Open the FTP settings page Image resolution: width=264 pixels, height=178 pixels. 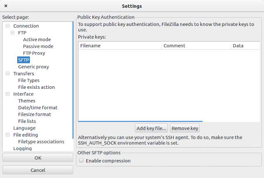click(x=22, y=32)
